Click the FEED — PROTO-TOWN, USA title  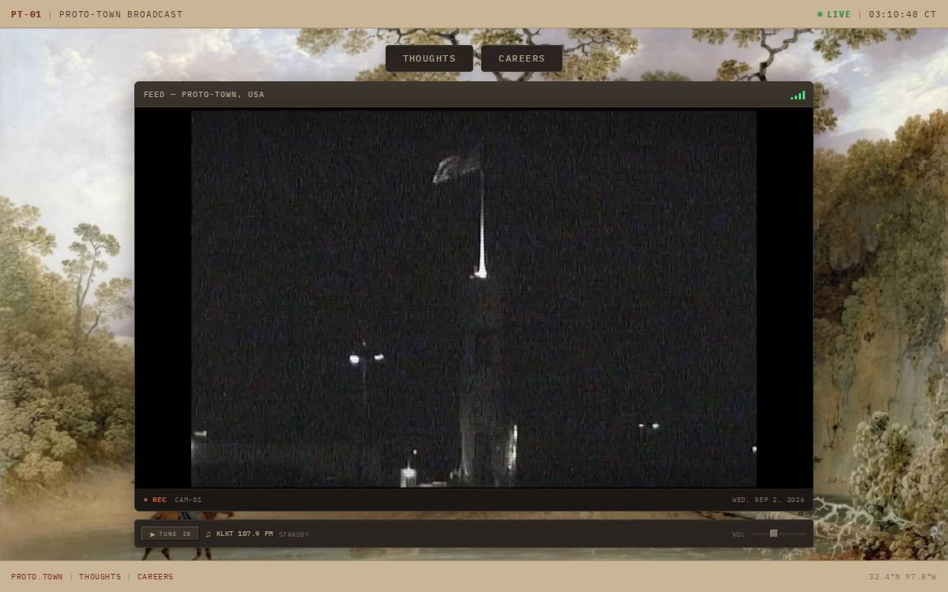point(204,95)
